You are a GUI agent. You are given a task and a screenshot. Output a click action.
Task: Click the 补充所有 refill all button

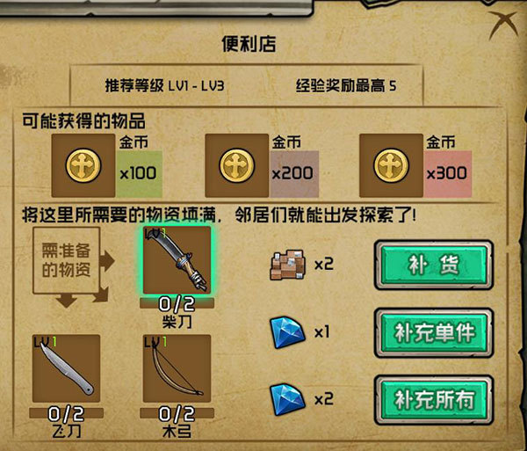(434, 400)
